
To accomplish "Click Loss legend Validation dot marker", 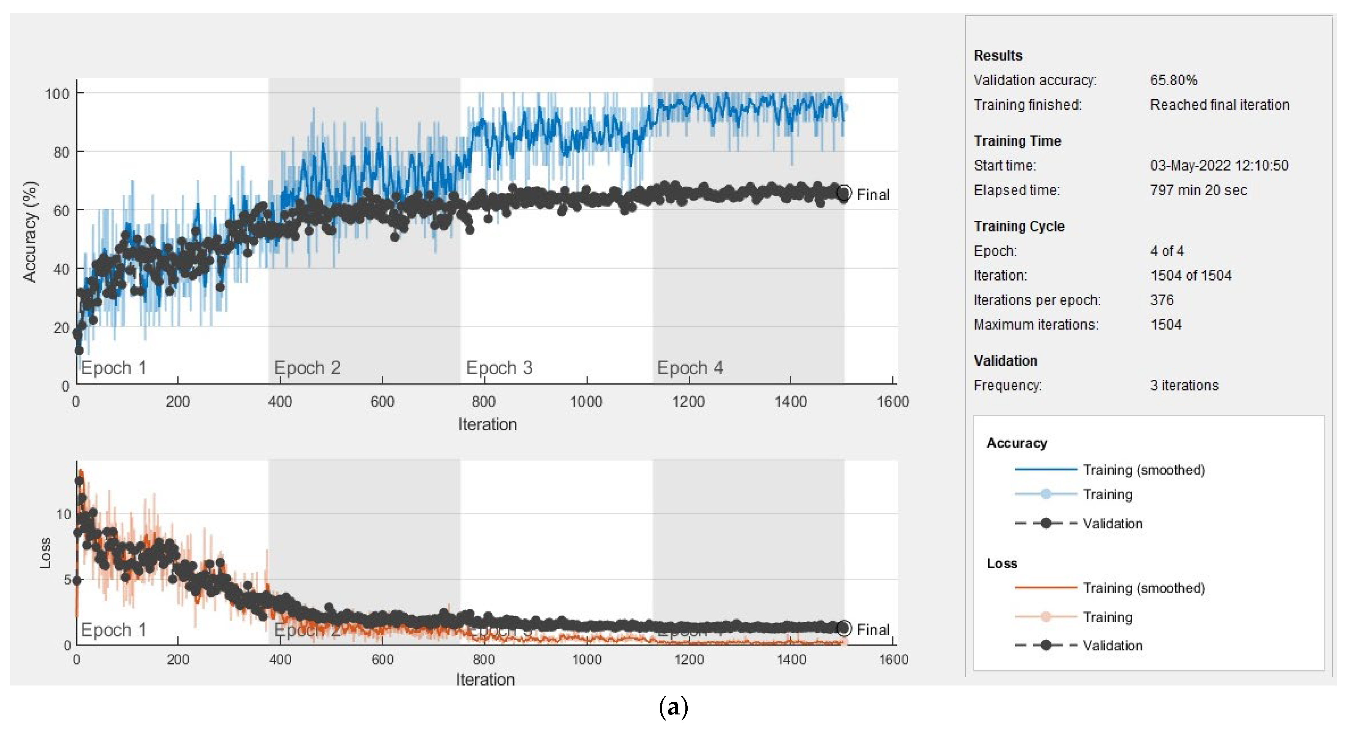I will point(1046,645).
